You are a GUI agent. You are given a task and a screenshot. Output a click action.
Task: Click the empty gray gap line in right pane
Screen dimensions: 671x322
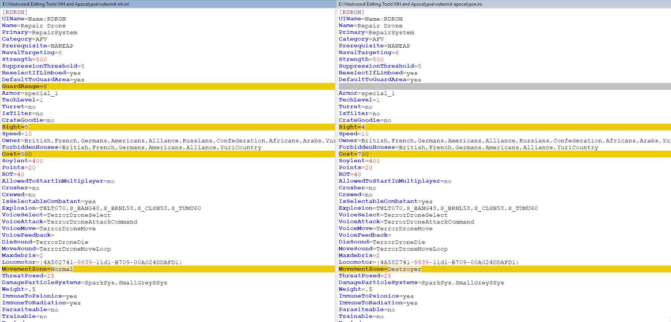click(505, 86)
